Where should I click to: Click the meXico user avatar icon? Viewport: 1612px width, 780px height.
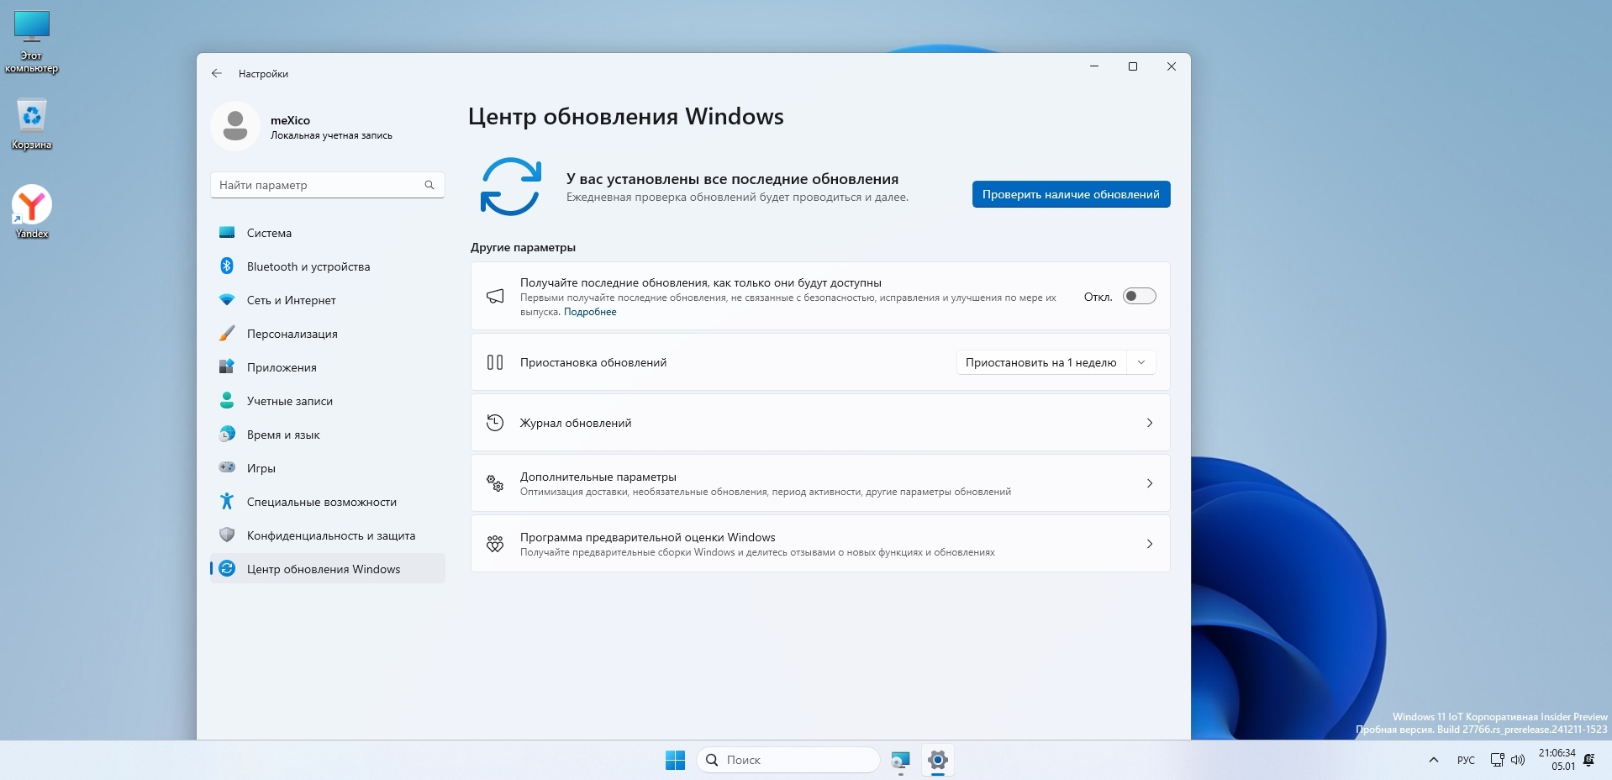pyautogui.click(x=235, y=126)
